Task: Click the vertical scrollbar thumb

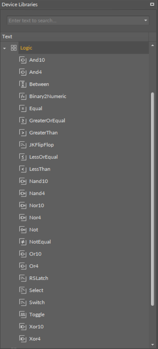Action: pos(152,199)
